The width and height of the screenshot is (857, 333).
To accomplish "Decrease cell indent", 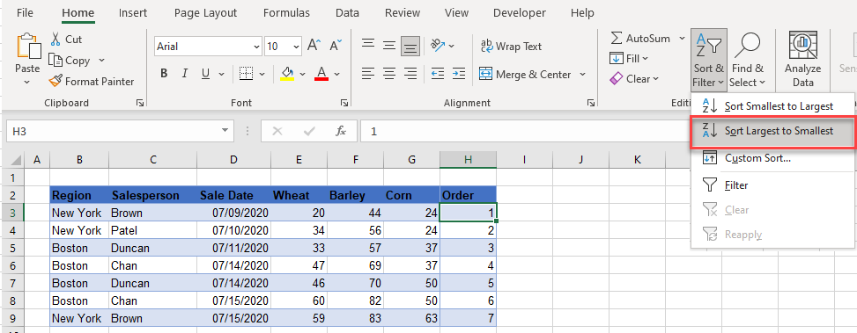I will click(x=437, y=74).
